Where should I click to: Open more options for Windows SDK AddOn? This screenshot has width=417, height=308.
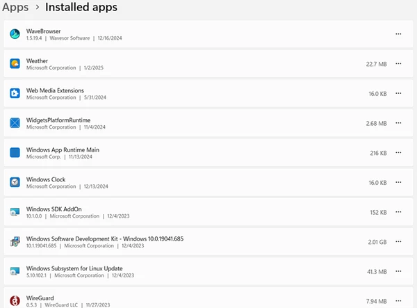tap(398, 212)
